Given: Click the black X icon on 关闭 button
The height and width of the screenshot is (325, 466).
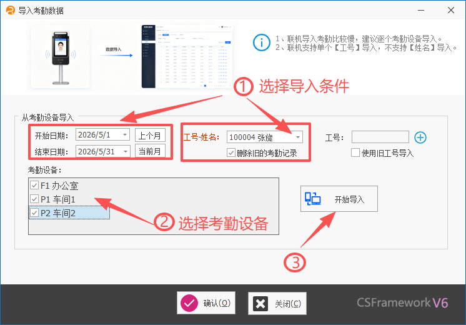Looking at the screenshot, I should pyautogui.click(x=260, y=304).
